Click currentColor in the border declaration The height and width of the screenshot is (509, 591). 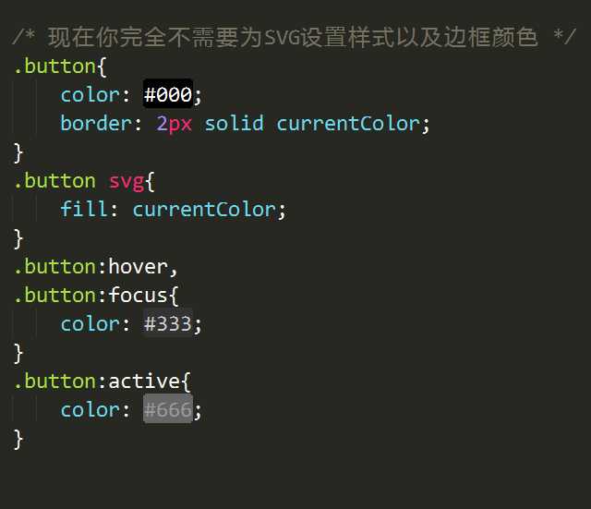coord(348,124)
